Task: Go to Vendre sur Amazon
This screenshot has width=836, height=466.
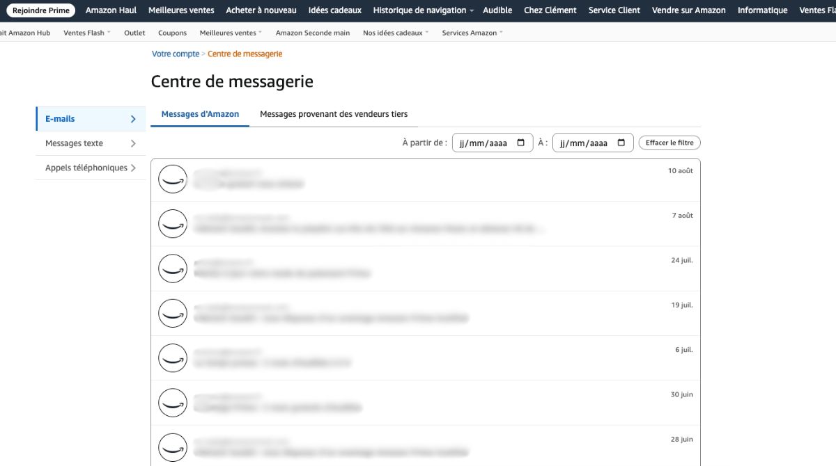Action: pos(689,10)
